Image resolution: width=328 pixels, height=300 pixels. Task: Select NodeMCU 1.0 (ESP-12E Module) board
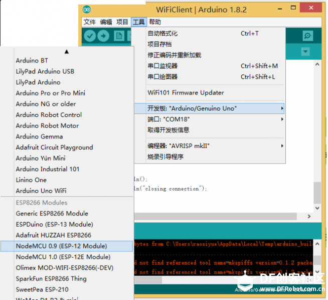point(67,257)
